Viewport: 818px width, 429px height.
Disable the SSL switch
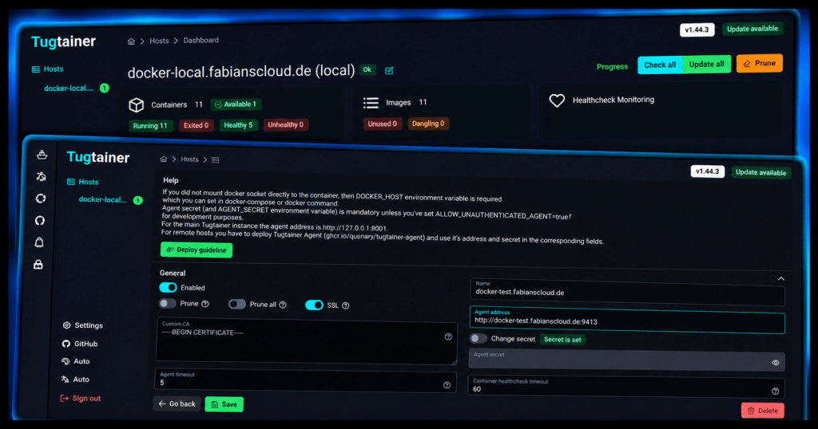[x=314, y=305]
